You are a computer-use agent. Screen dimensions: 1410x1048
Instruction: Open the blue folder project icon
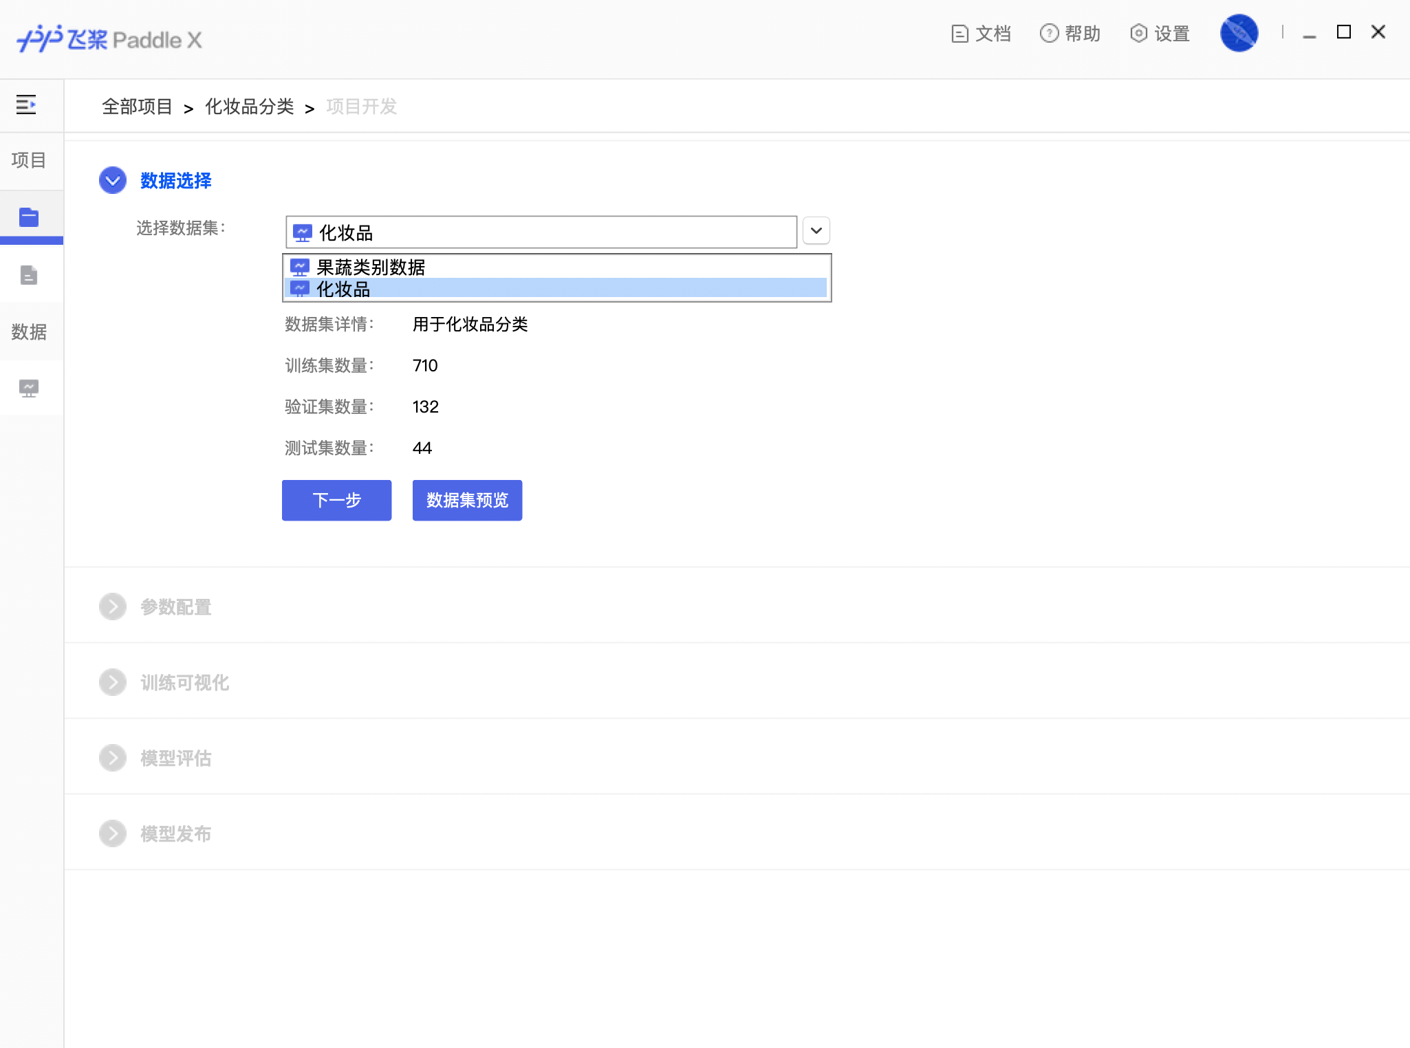tap(29, 217)
